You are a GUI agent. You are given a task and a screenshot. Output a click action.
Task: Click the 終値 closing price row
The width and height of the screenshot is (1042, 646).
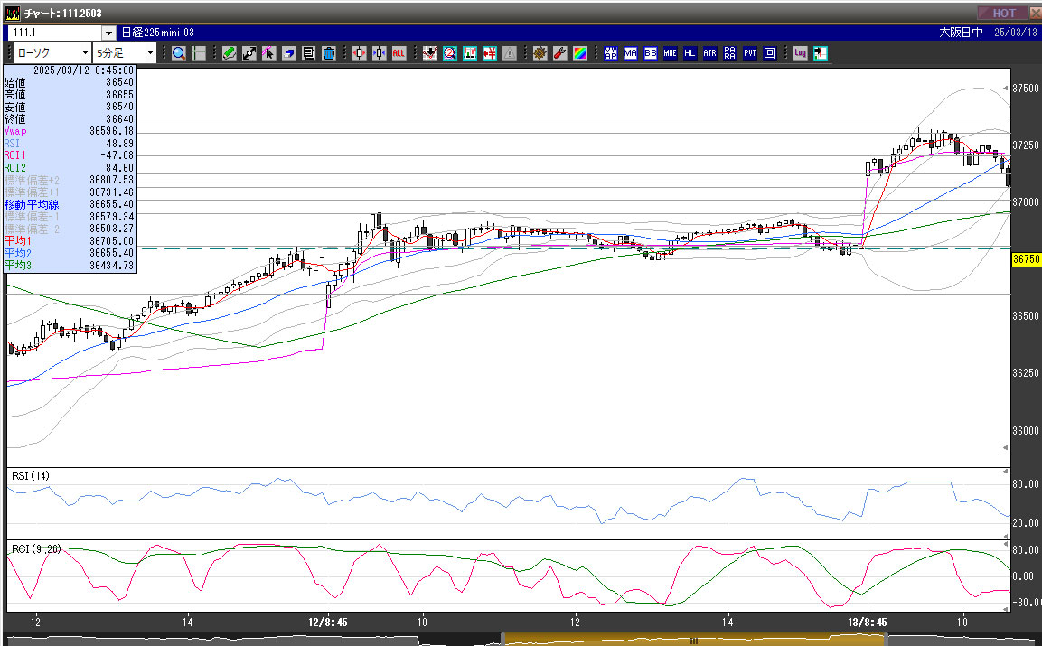(69, 119)
